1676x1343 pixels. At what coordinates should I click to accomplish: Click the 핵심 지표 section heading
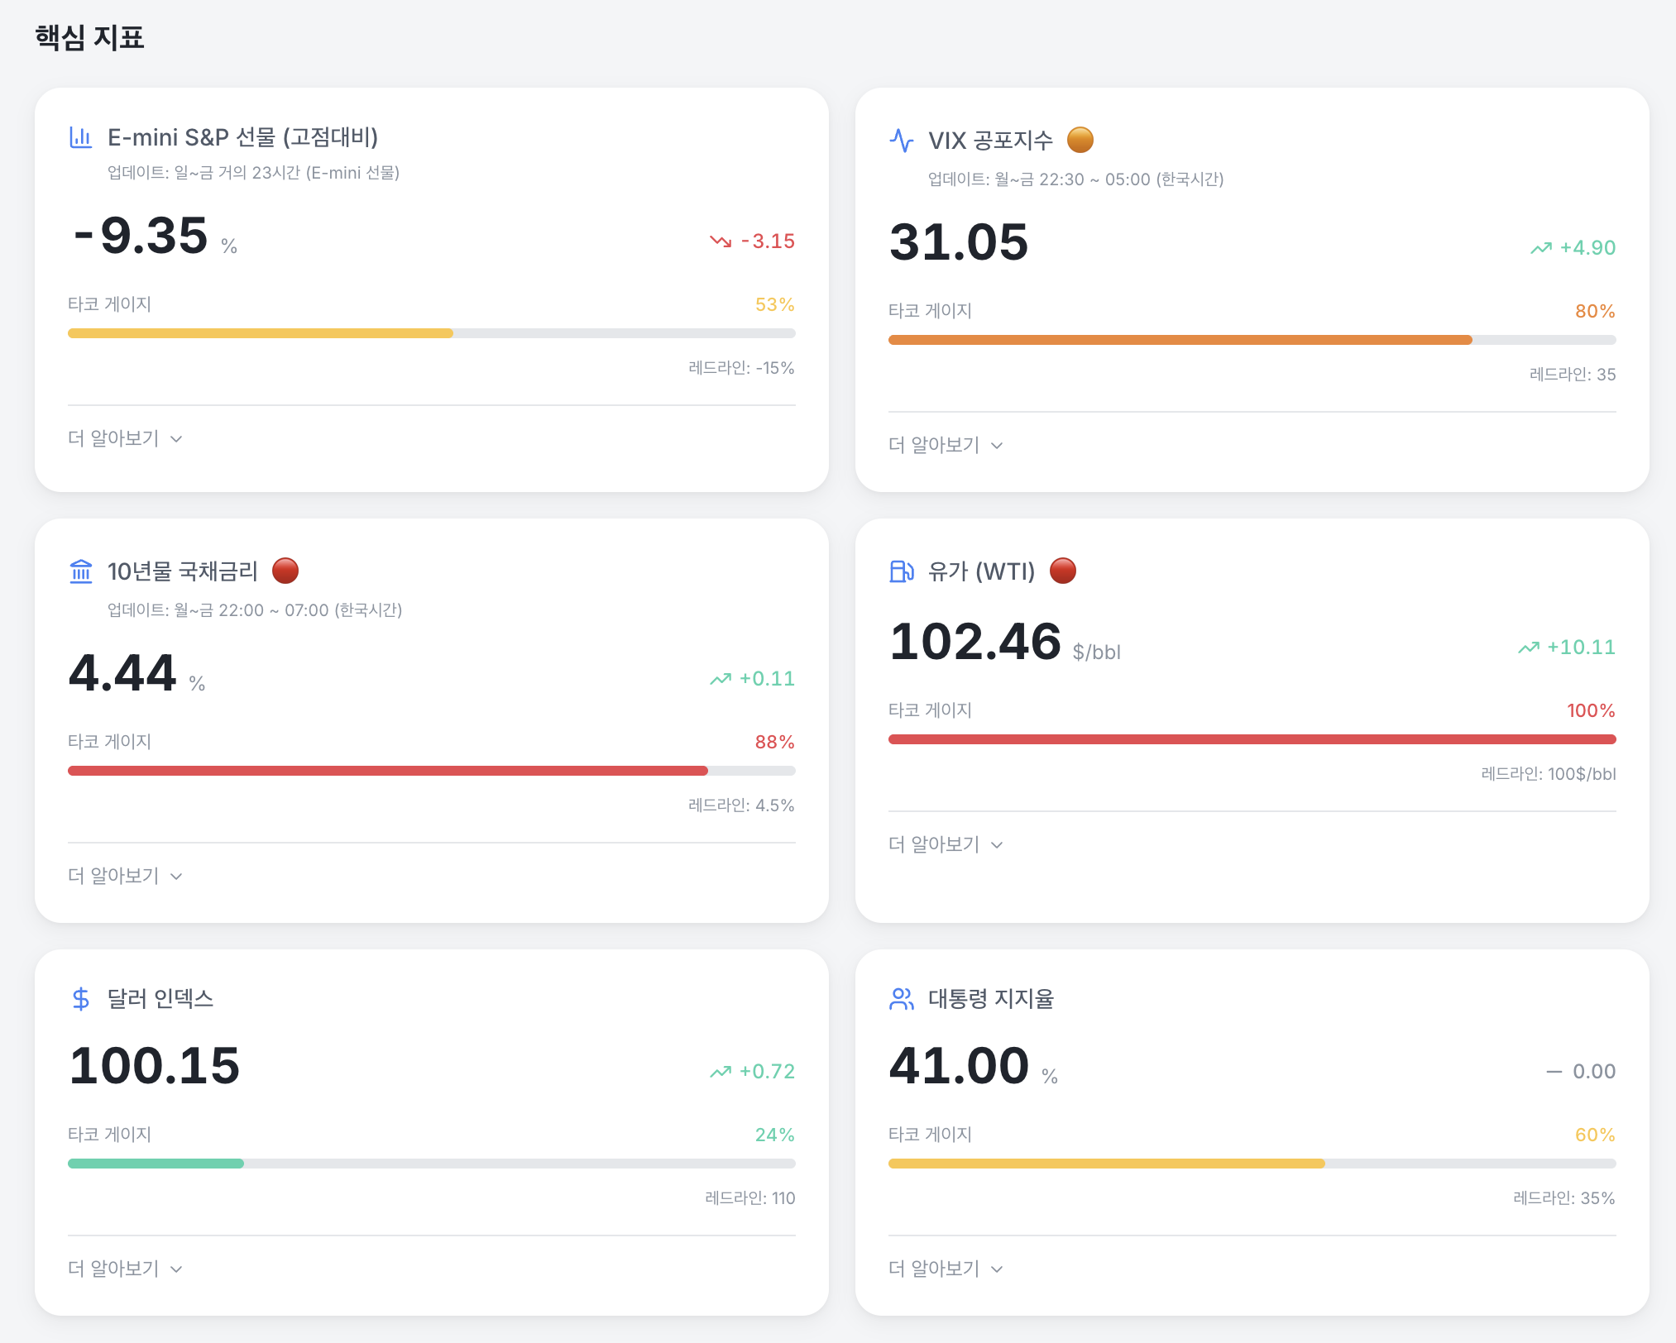pyautogui.click(x=89, y=38)
